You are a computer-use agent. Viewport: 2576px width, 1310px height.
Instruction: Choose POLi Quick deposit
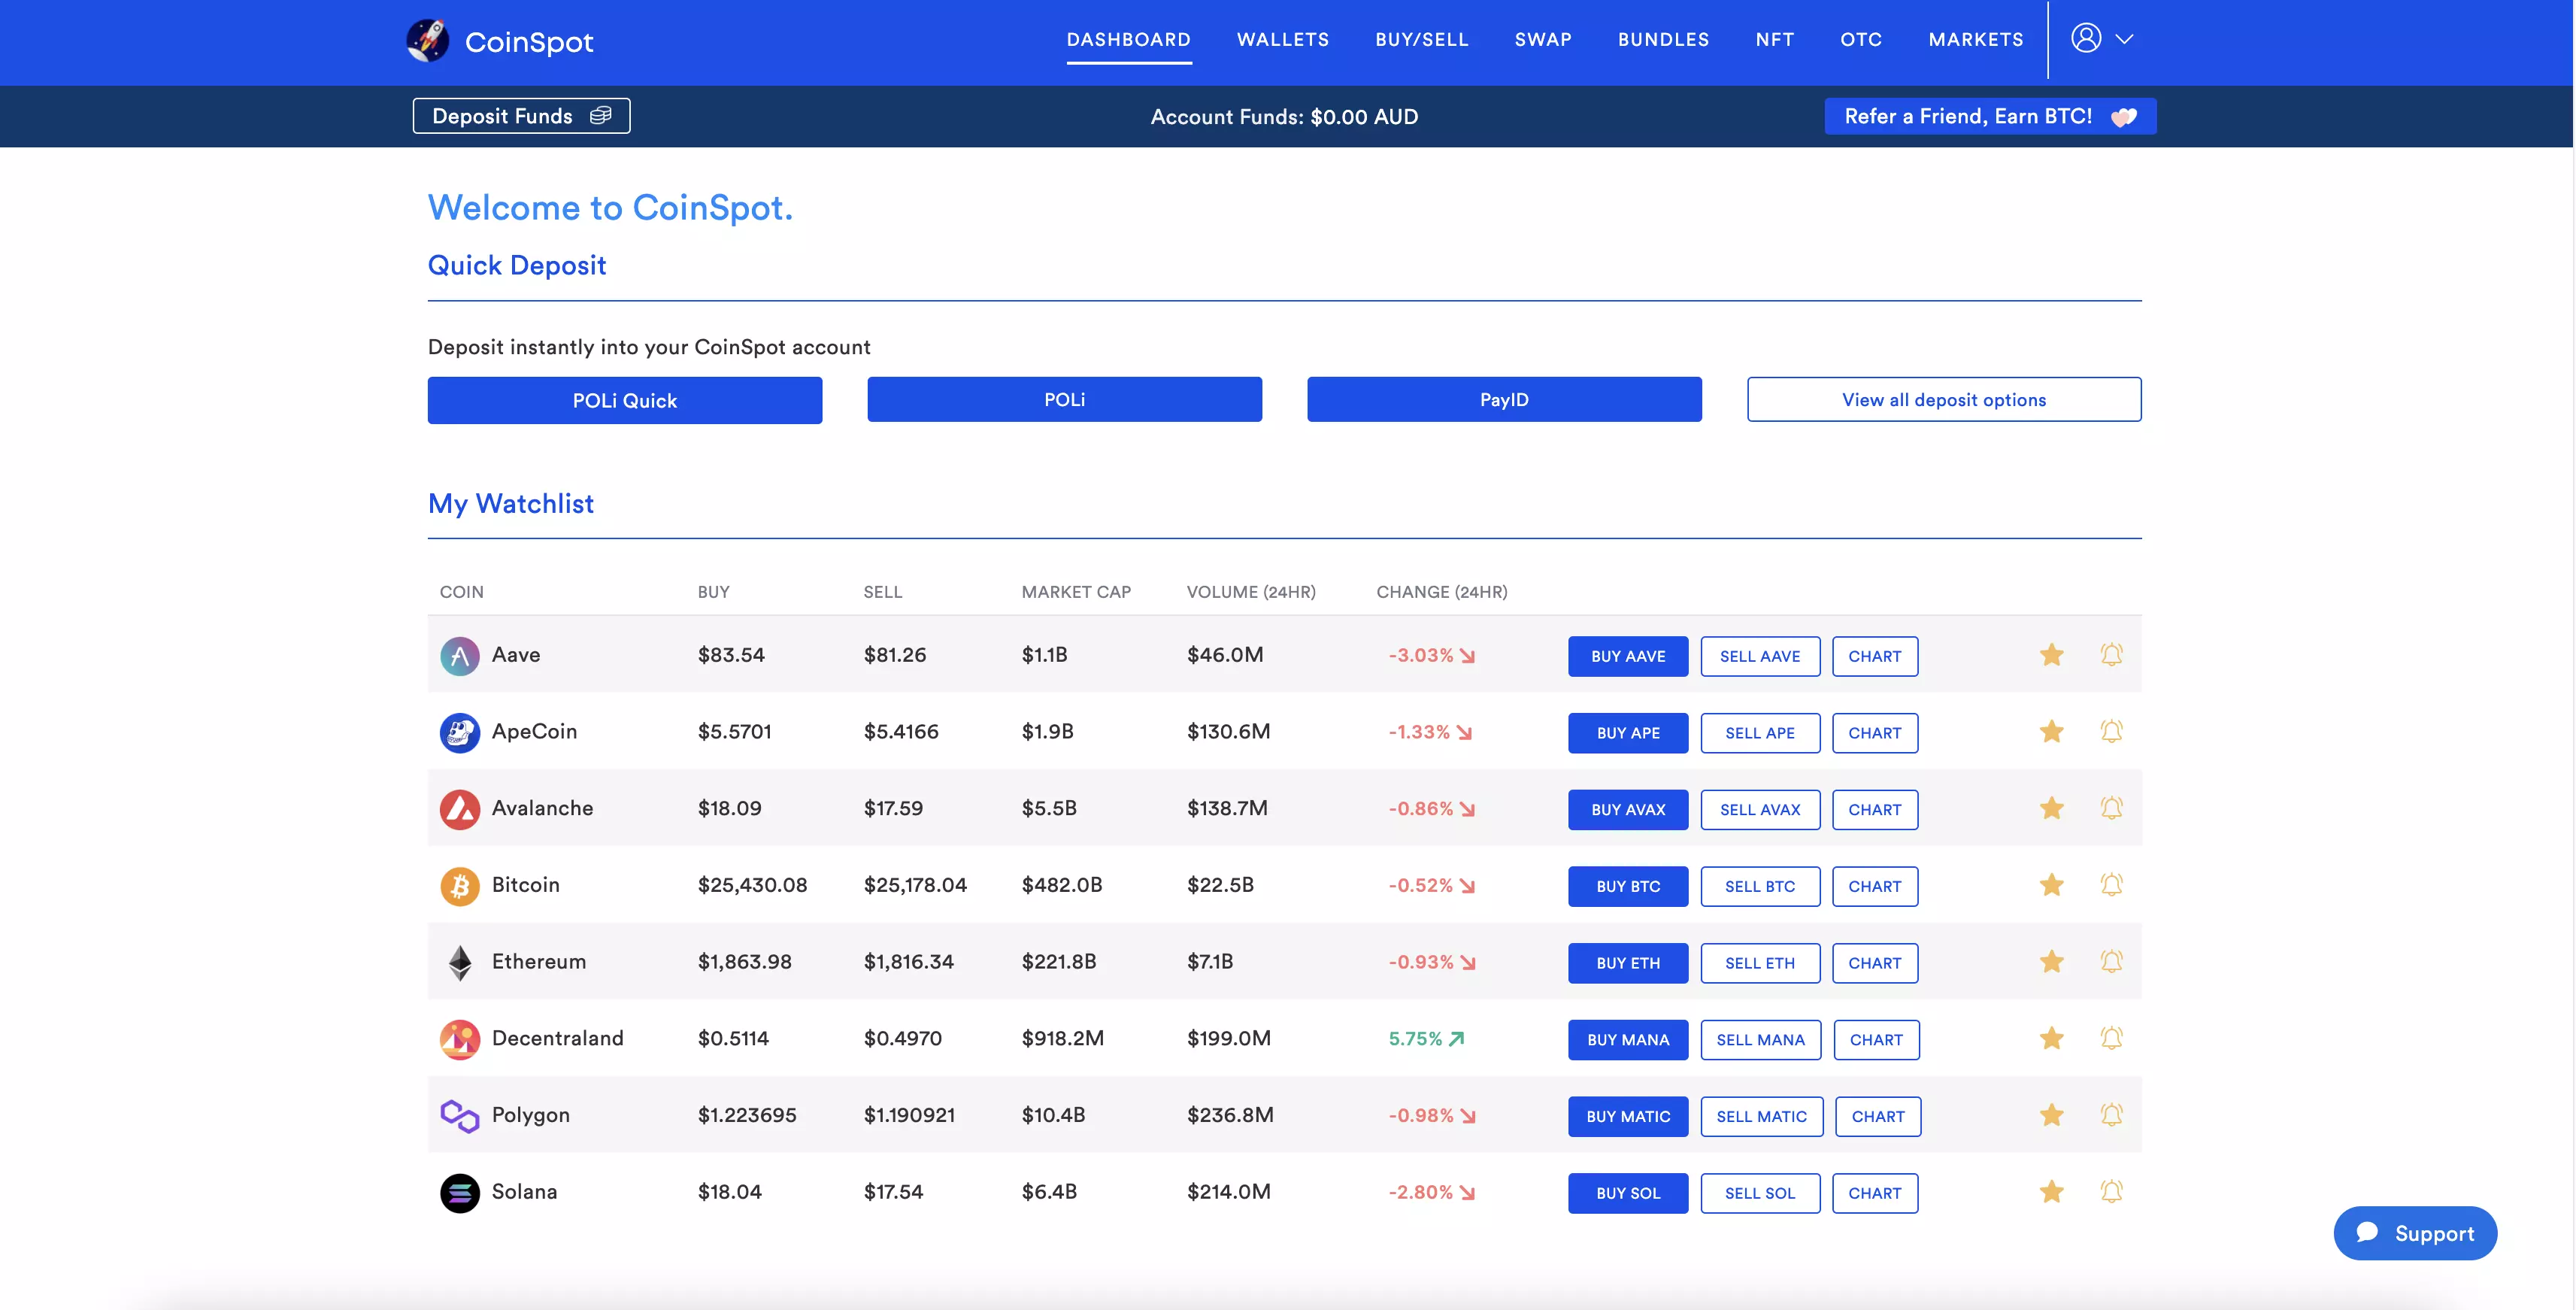[625, 400]
